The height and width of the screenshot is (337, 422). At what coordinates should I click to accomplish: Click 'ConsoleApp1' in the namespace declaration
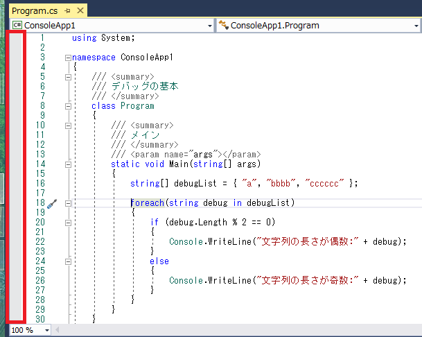coord(147,58)
